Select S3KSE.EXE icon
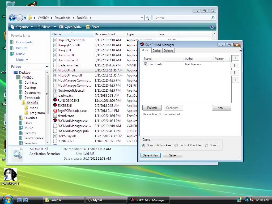272x204 pixels. click(55, 105)
